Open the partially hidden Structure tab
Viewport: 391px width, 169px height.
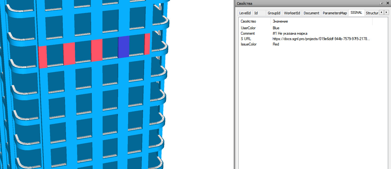click(371, 13)
